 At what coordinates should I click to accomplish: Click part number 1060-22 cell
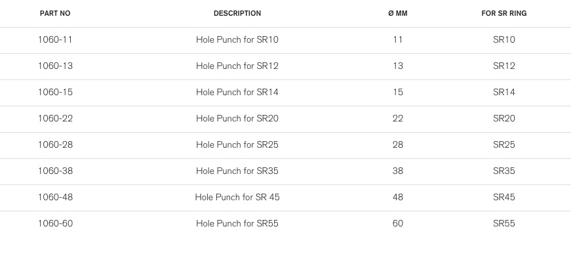coord(55,118)
